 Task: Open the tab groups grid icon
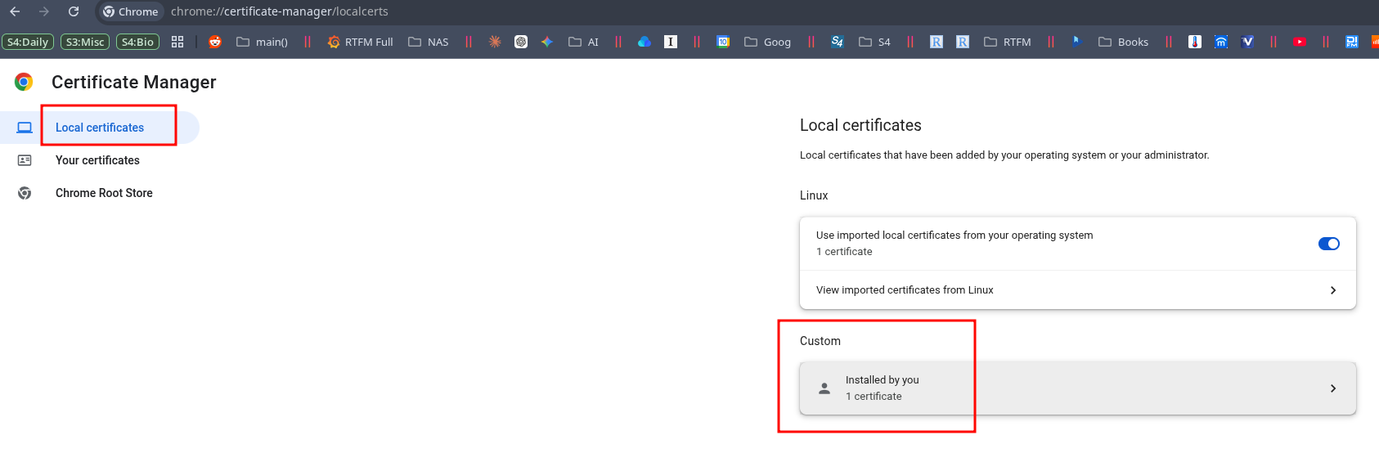[x=177, y=42]
